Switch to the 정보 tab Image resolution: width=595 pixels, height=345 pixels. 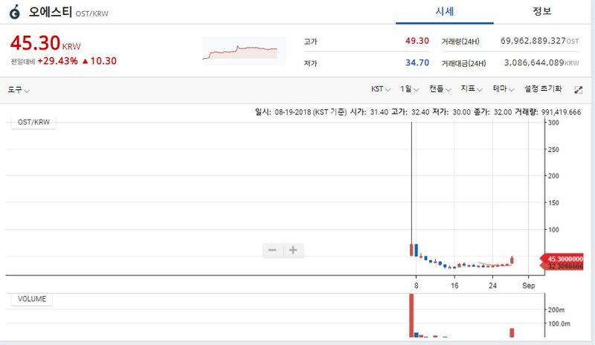click(542, 11)
